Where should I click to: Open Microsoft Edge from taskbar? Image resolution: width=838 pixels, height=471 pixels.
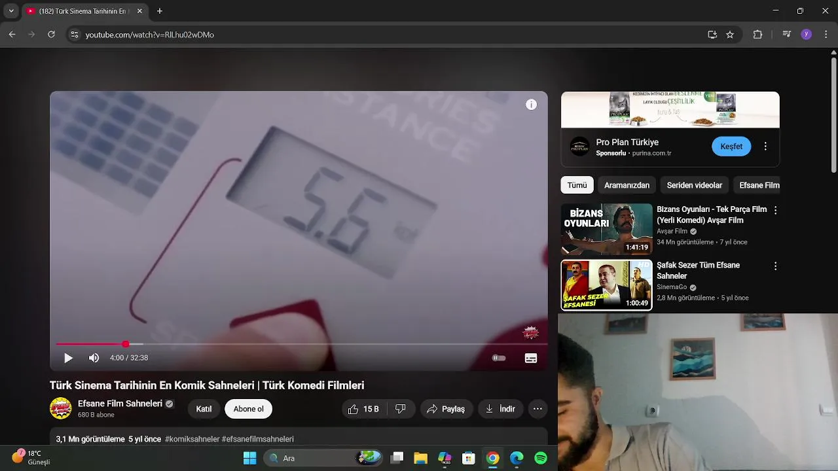(517, 458)
